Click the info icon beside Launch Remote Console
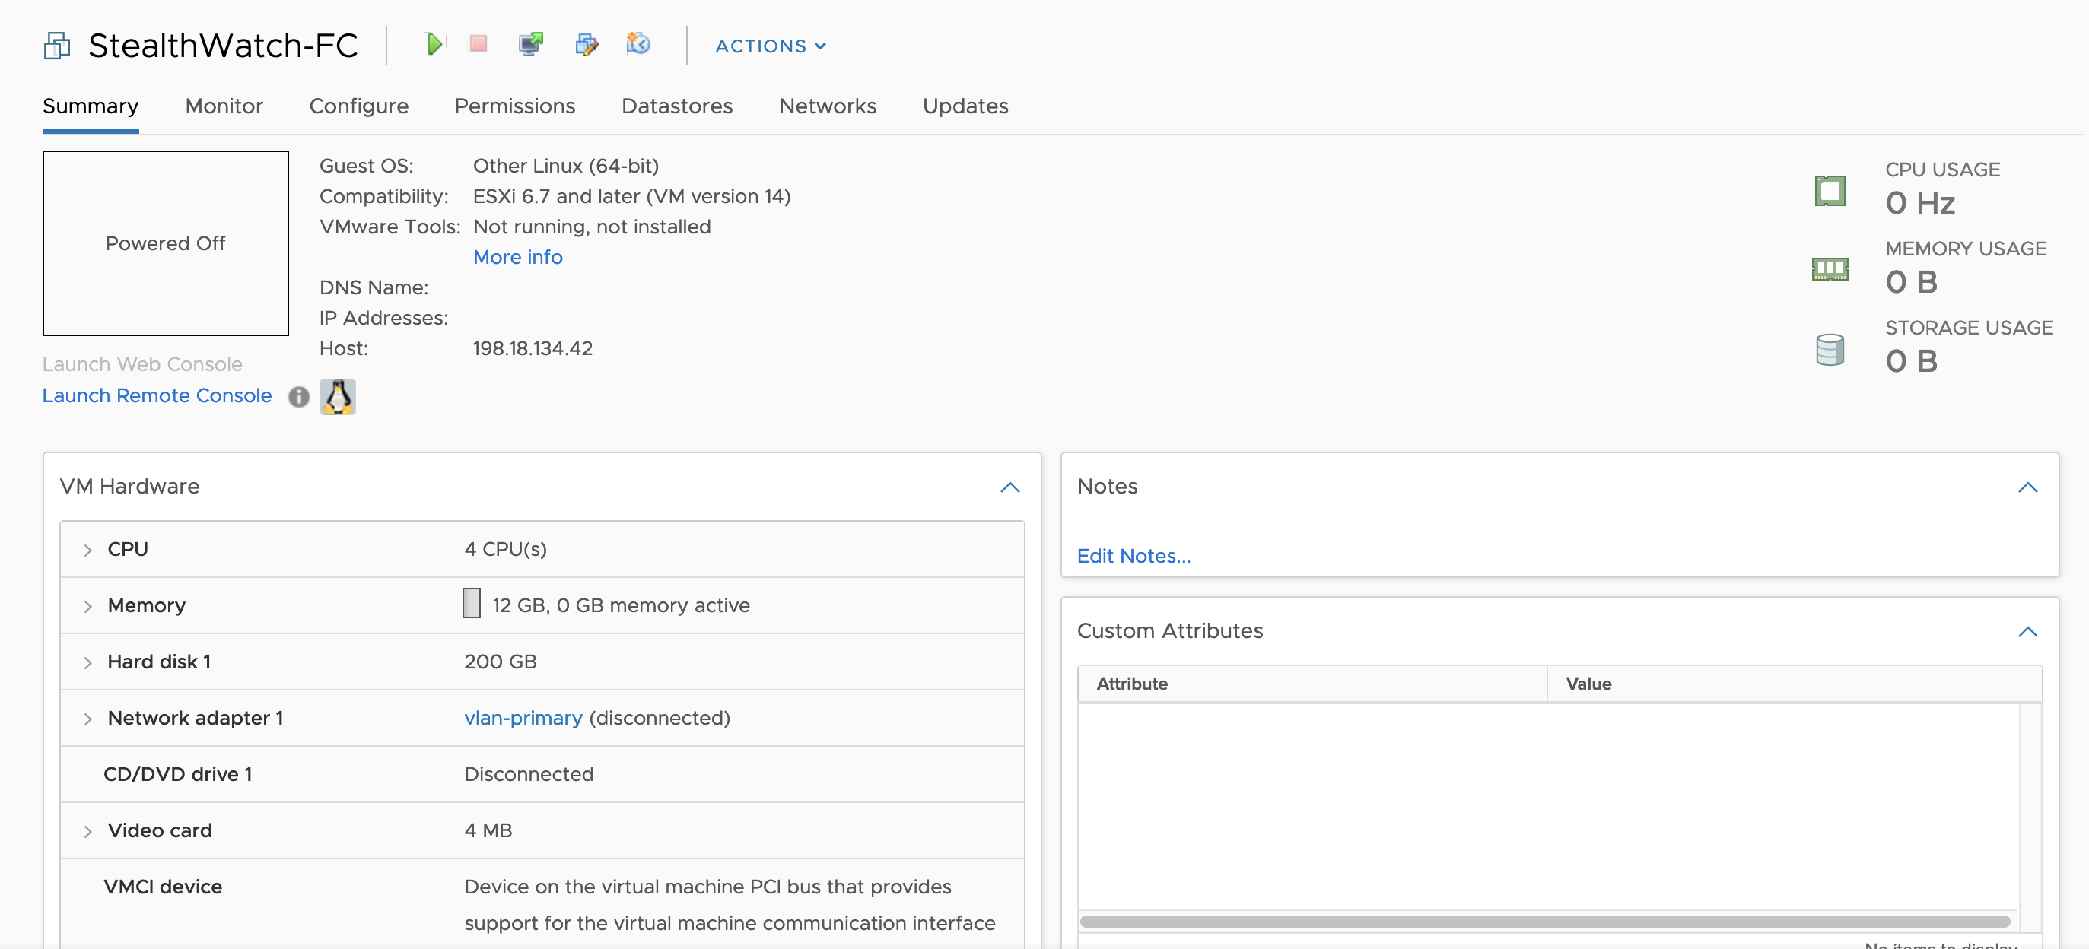This screenshot has height=949, width=2089. click(298, 397)
